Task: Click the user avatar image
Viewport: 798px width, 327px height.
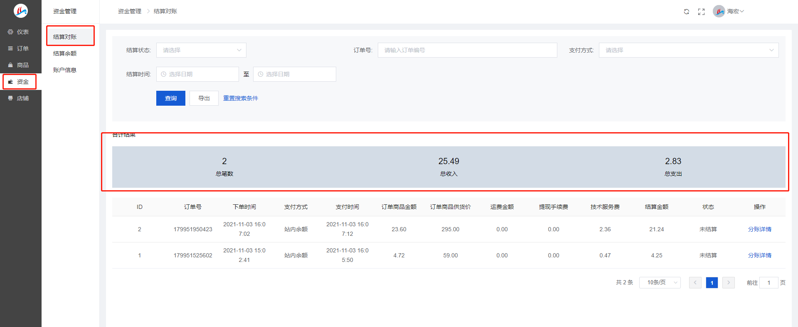Action: pos(719,11)
